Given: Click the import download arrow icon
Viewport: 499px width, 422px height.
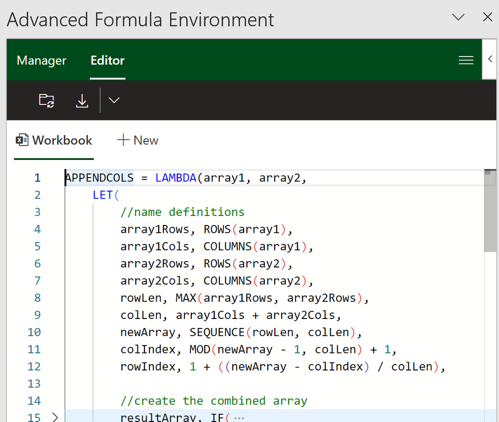Looking at the screenshot, I should [82, 100].
